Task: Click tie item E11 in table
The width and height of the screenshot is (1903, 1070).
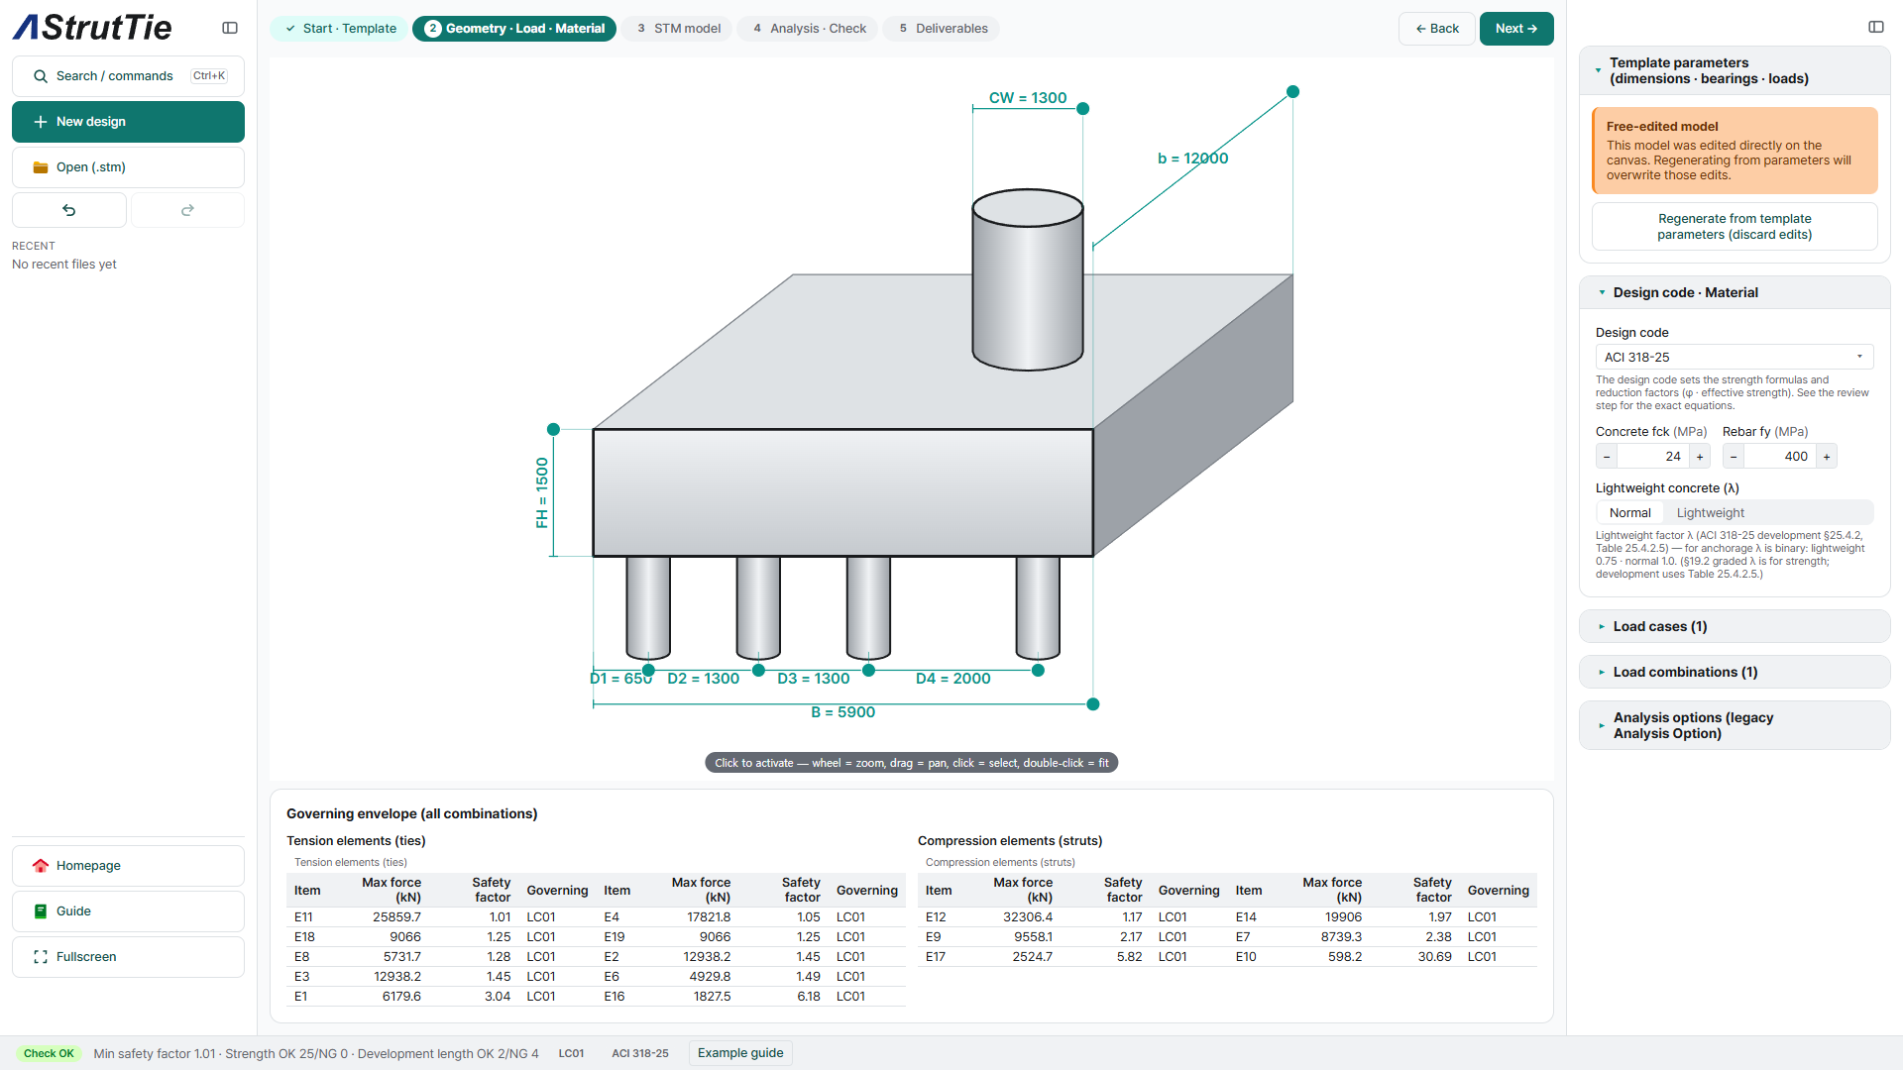Action: (x=303, y=917)
